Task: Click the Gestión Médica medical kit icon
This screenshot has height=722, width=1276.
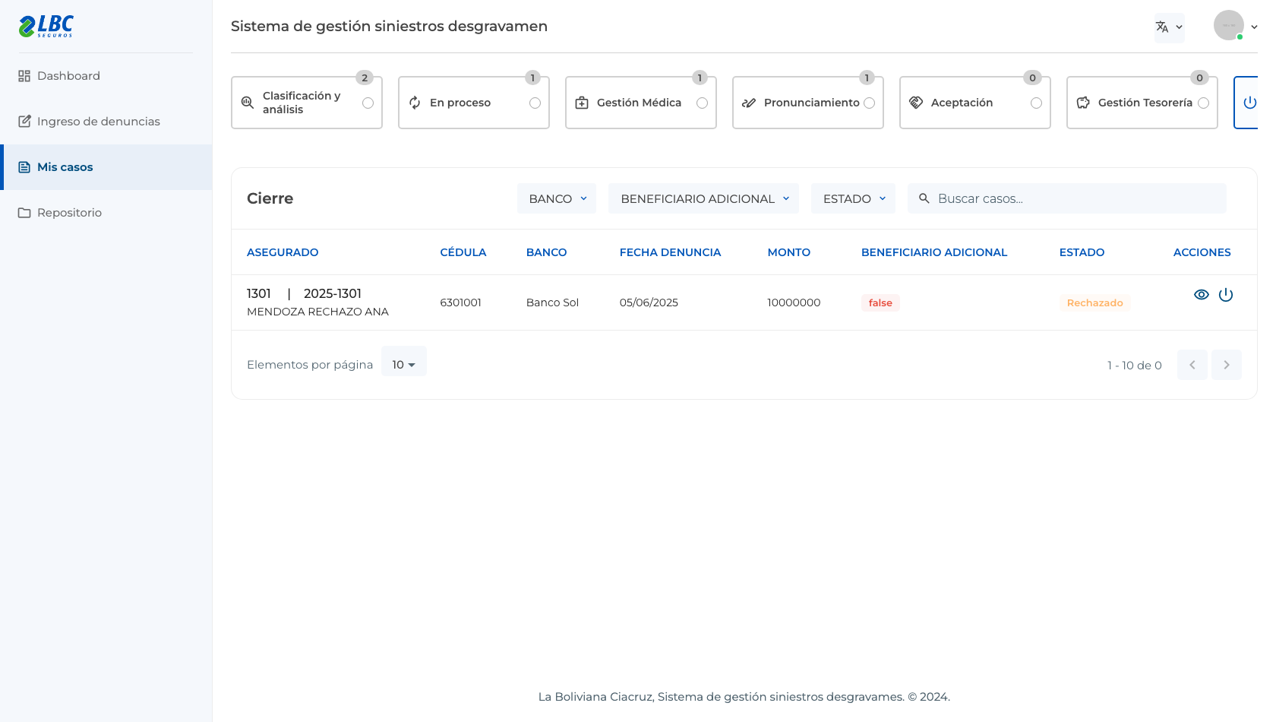Action: click(582, 103)
